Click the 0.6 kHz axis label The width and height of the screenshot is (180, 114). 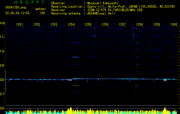[x=2, y=108]
